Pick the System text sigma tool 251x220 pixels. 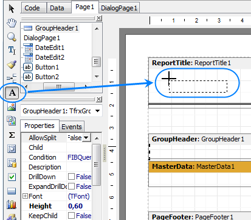pyautogui.click(x=12, y=135)
